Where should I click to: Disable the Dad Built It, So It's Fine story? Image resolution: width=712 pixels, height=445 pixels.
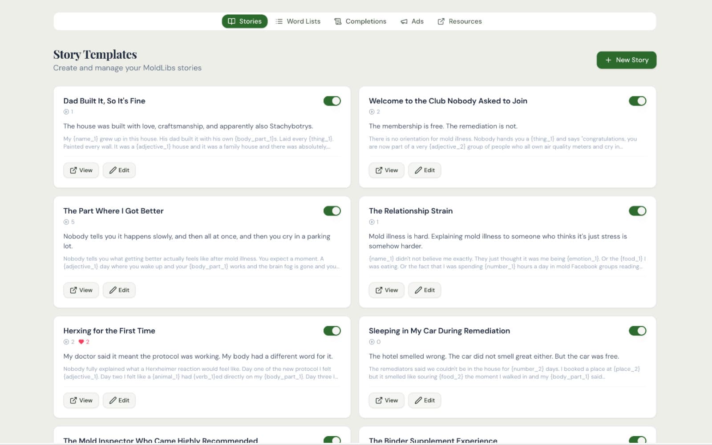[x=332, y=101]
